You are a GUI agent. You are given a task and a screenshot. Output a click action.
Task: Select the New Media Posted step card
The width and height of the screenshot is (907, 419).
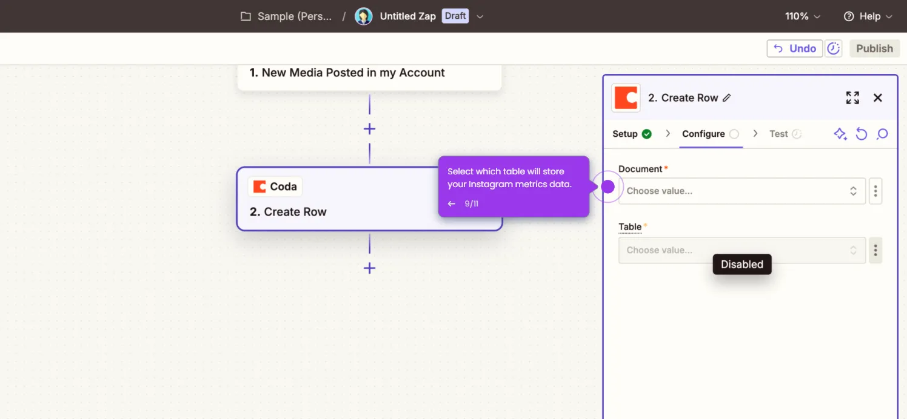pyautogui.click(x=369, y=77)
